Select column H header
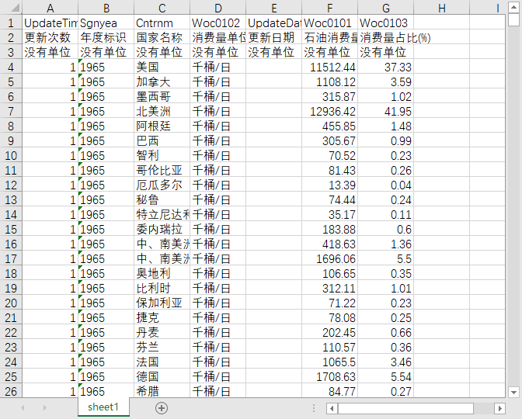522x419 pixels. click(x=441, y=8)
